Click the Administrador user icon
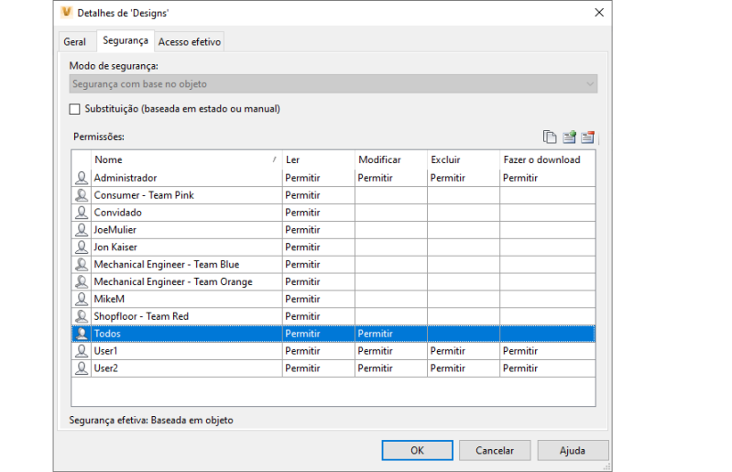The image size is (732, 472). [x=82, y=178]
